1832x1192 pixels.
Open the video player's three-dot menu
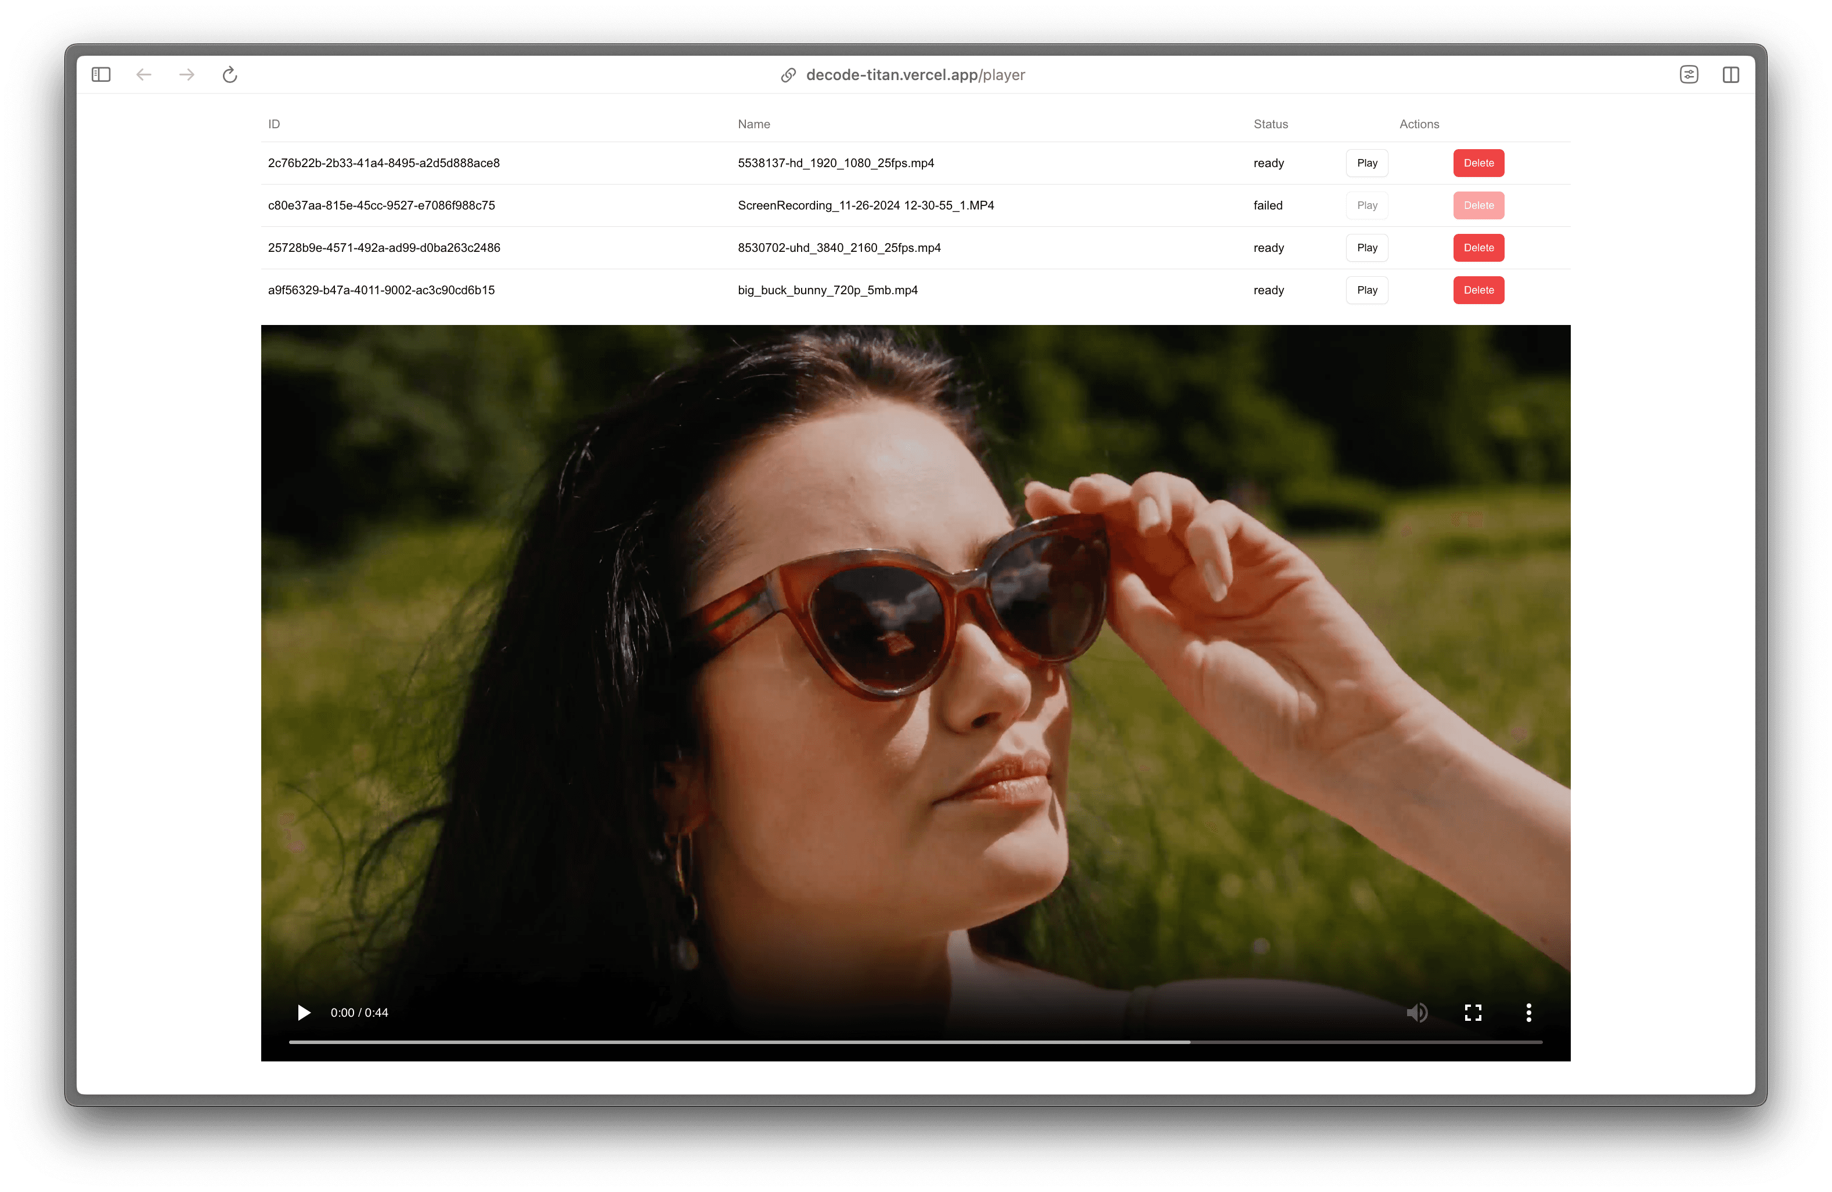point(1529,1013)
